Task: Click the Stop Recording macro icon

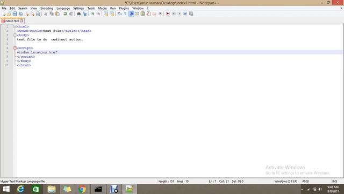Action: coord(174,14)
